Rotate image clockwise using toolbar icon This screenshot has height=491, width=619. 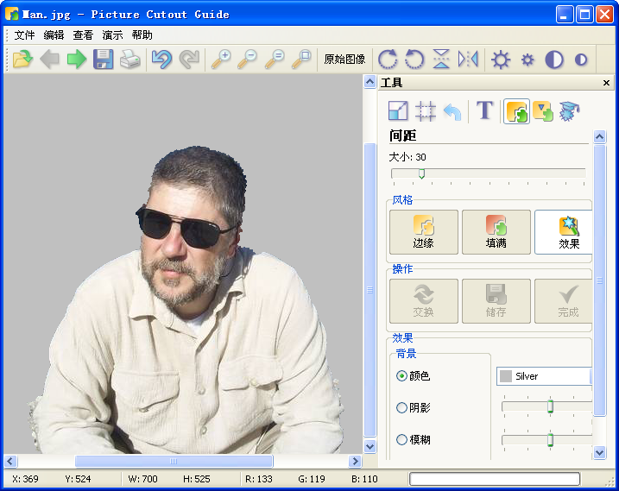coord(388,60)
